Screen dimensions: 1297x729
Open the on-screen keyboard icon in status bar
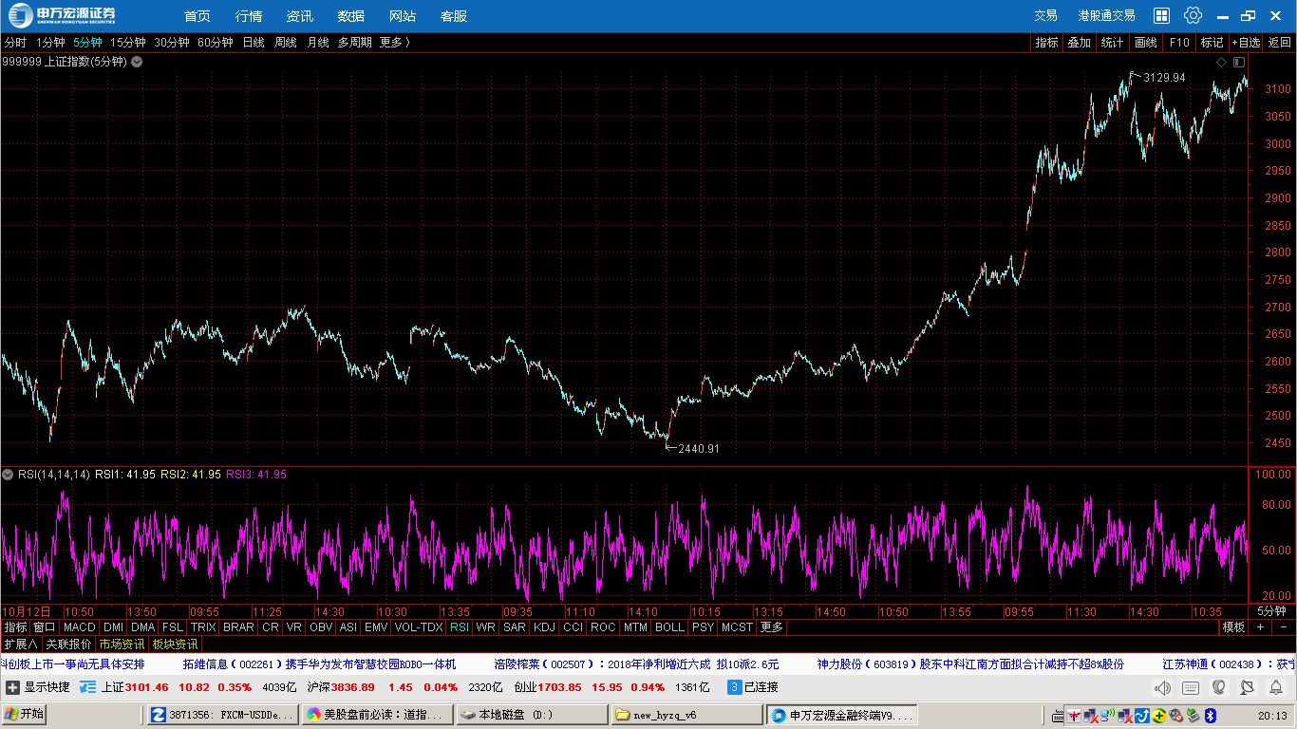(x=1191, y=687)
